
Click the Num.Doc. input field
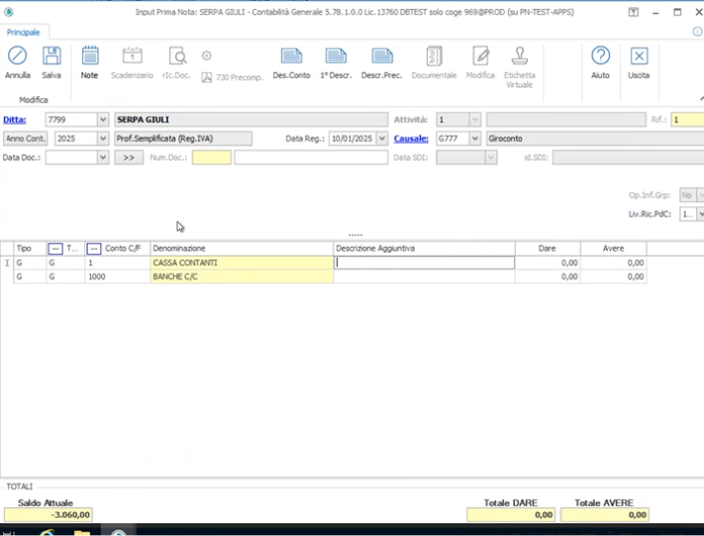coord(211,158)
